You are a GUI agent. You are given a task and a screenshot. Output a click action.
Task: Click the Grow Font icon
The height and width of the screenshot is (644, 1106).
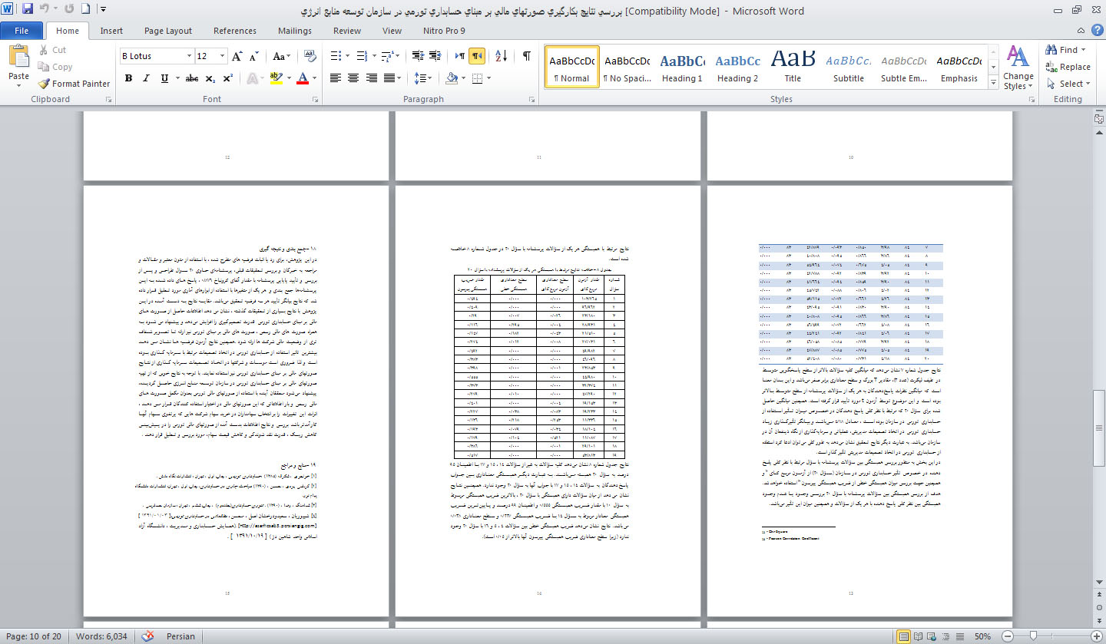237,56
